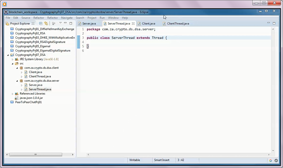Collapse the src folder node
Viewport: 283px width, 168px height.
point(13,64)
